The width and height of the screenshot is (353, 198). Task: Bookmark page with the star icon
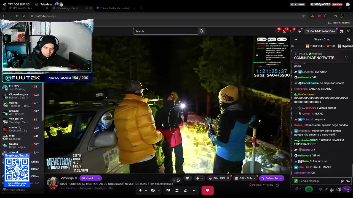[x=303, y=16]
